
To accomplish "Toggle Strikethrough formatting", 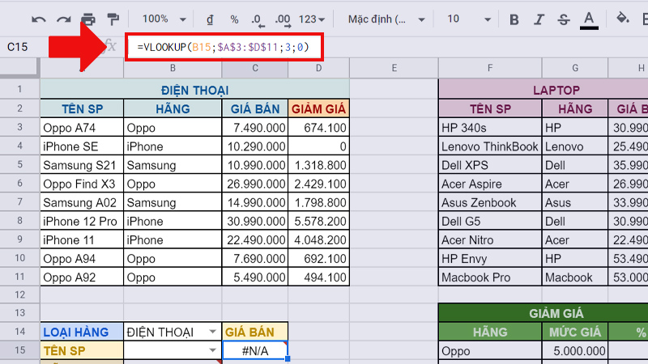I will point(563,19).
